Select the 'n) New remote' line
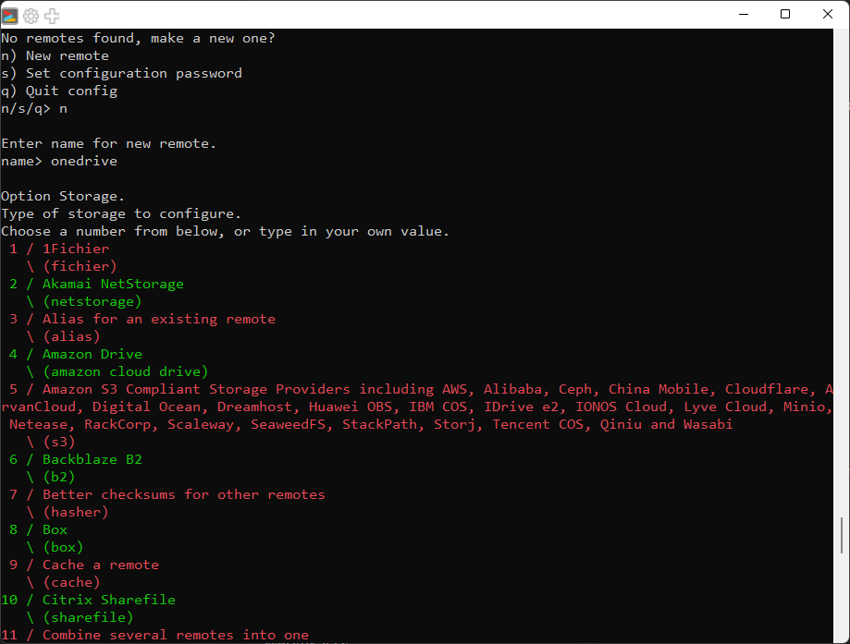Image resolution: width=850 pixels, height=644 pixels. point(55,55)
